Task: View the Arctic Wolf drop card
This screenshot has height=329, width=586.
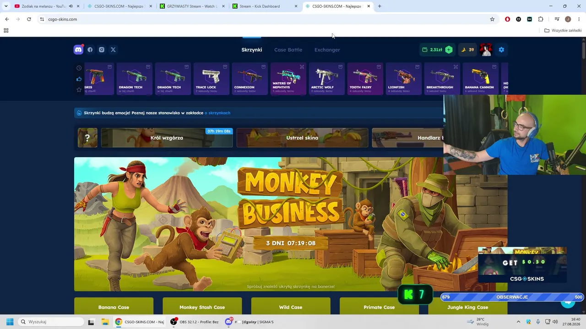Action: 327,79
